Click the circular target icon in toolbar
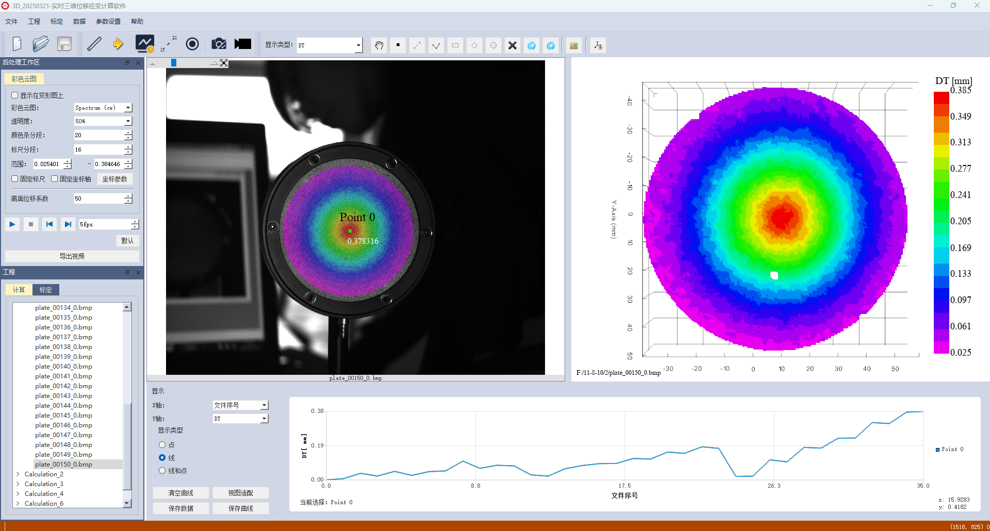The image size is (990, 531). pos(192,44)
